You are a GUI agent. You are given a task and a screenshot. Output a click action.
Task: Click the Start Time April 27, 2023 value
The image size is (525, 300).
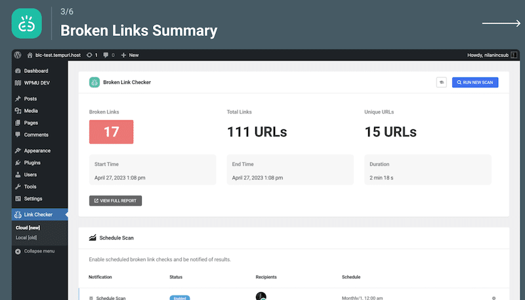click(x=120, y=178)
